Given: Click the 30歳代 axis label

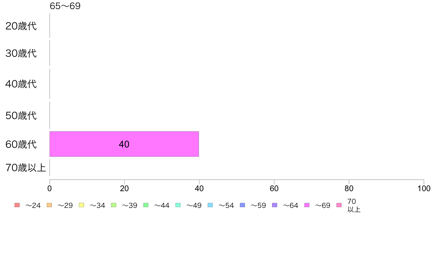Looking at the screenshot, I should 21,53.
